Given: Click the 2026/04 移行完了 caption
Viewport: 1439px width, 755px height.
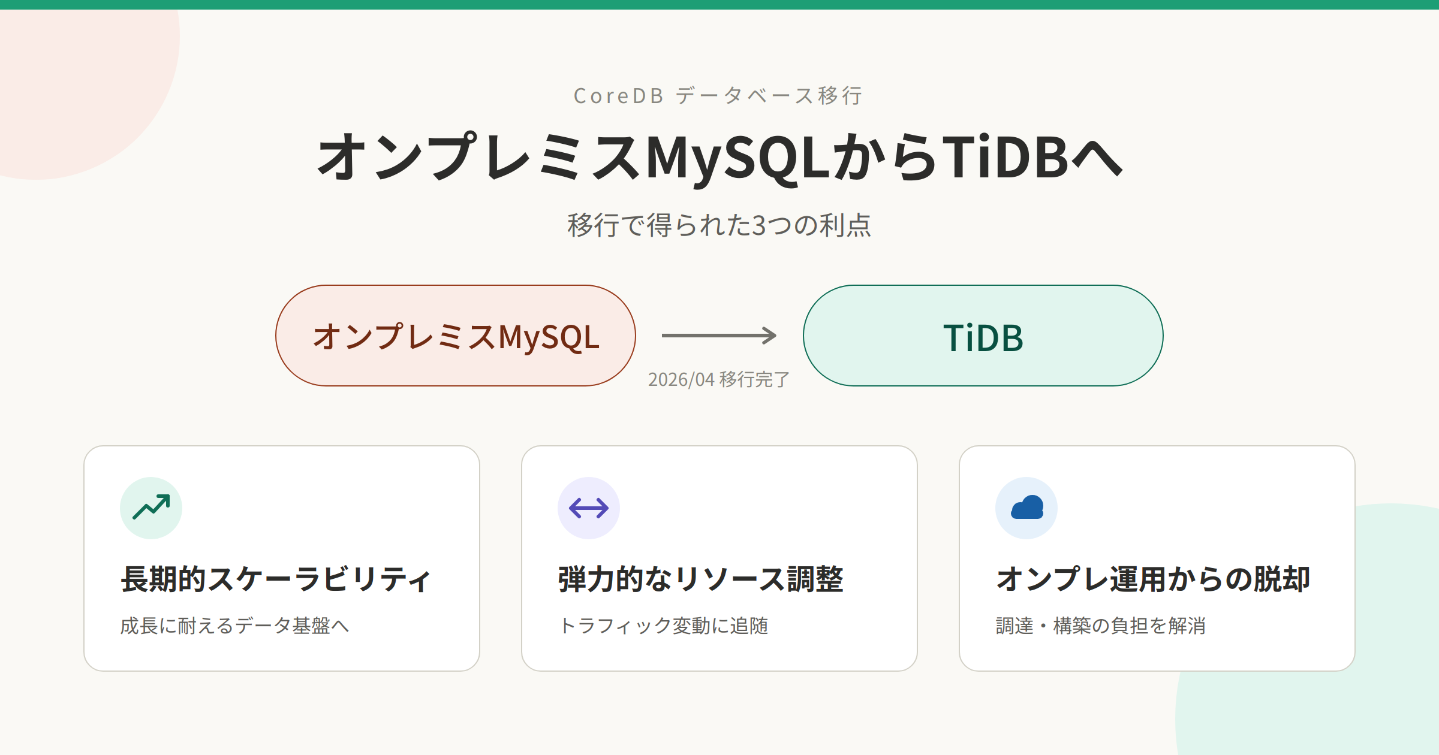Looking at the screenshot, I should (719, 379).
